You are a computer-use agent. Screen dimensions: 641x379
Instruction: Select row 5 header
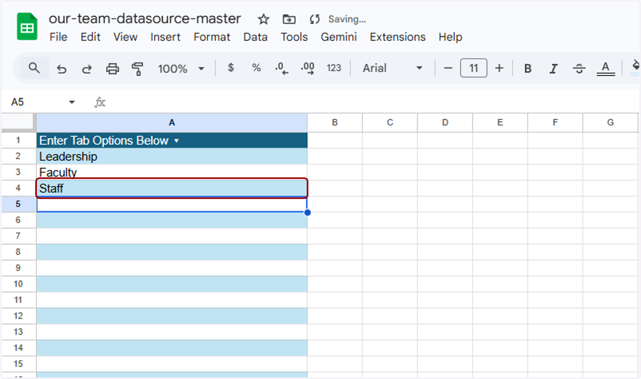pos(19,204)
